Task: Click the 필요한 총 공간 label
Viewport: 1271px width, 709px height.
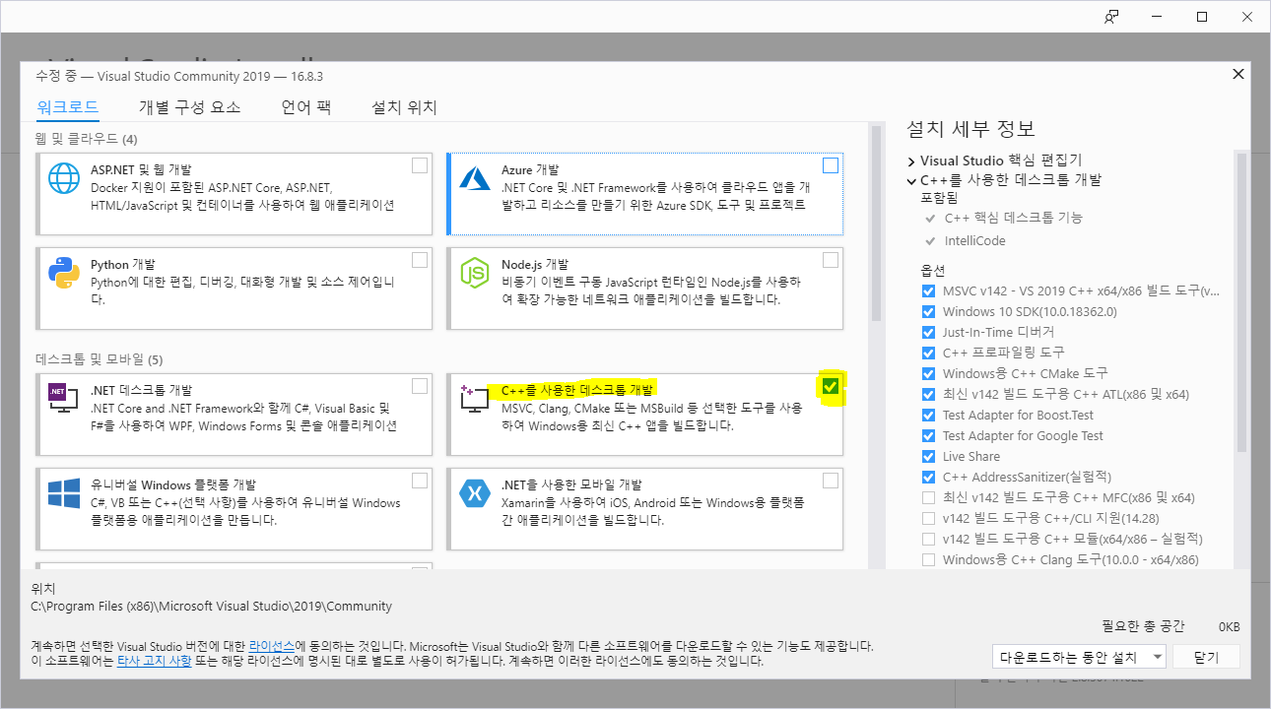Action: 1144,626
